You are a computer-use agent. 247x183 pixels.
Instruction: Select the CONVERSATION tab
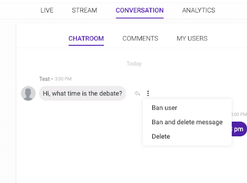(x=139, y=10)
